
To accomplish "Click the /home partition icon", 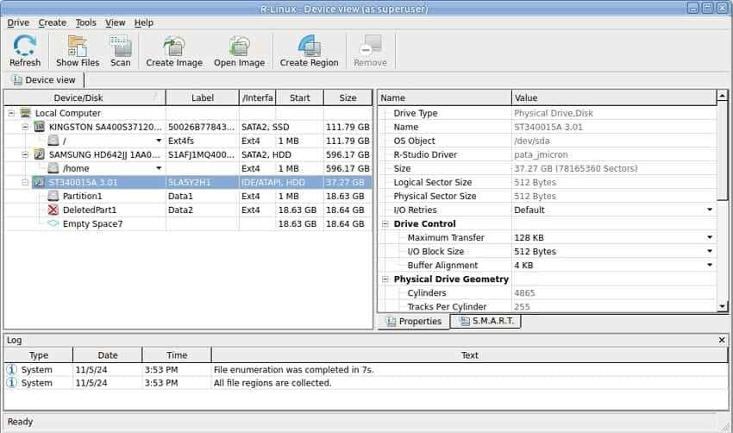I will click(53, 168).
